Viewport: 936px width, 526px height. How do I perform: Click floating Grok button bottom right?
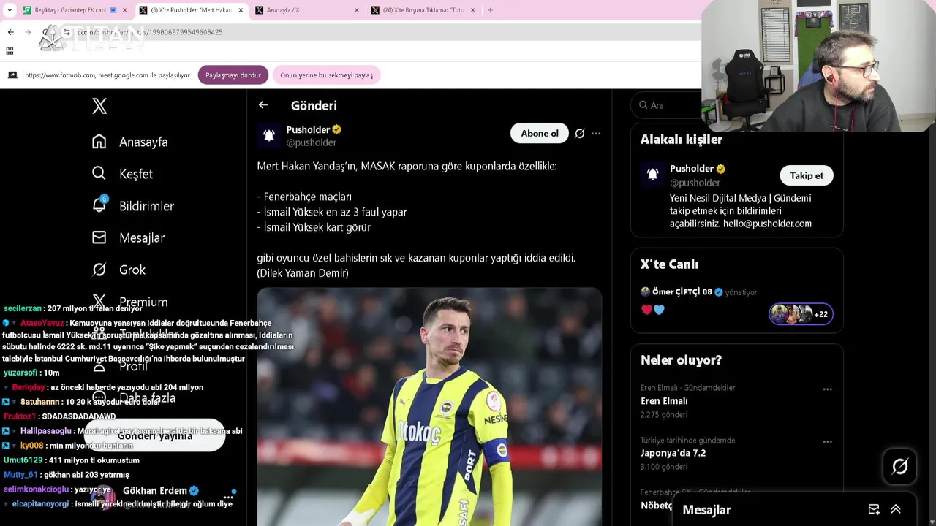[x=899, y=466]
